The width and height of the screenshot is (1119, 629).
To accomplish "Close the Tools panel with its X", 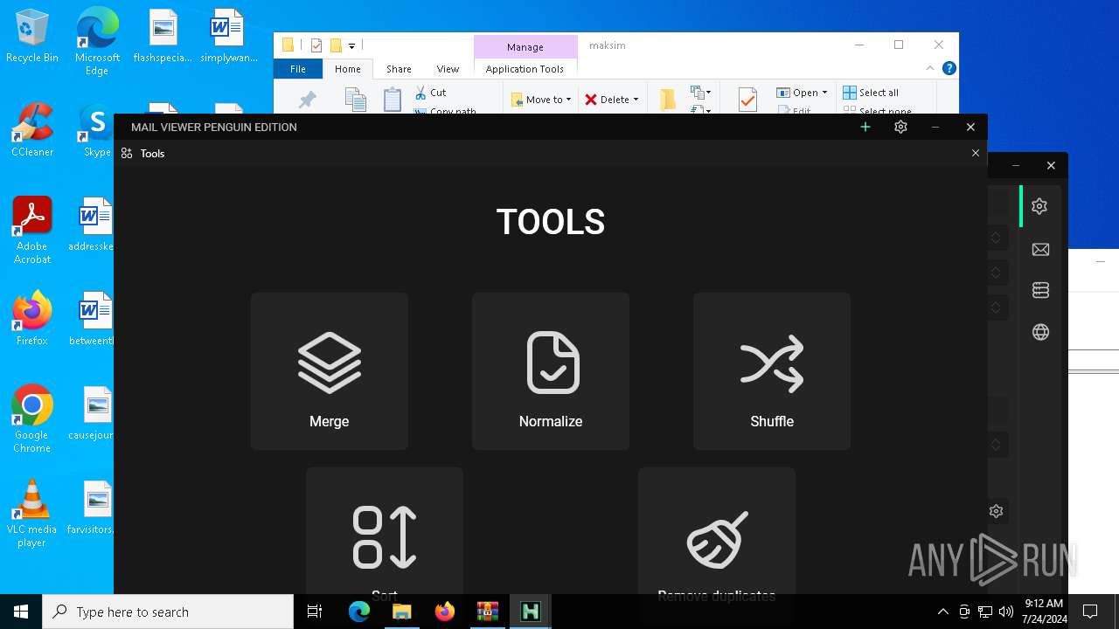I will (976, 153).
